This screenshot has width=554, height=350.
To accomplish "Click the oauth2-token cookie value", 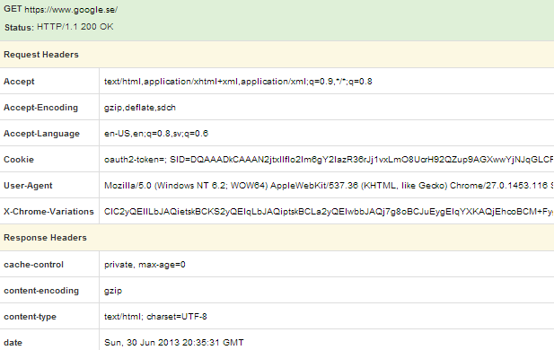I will [329, 160].
